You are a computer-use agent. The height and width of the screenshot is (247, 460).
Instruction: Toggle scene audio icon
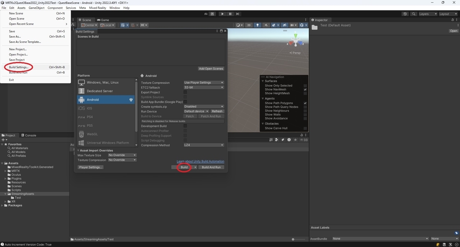coord(267,25)
